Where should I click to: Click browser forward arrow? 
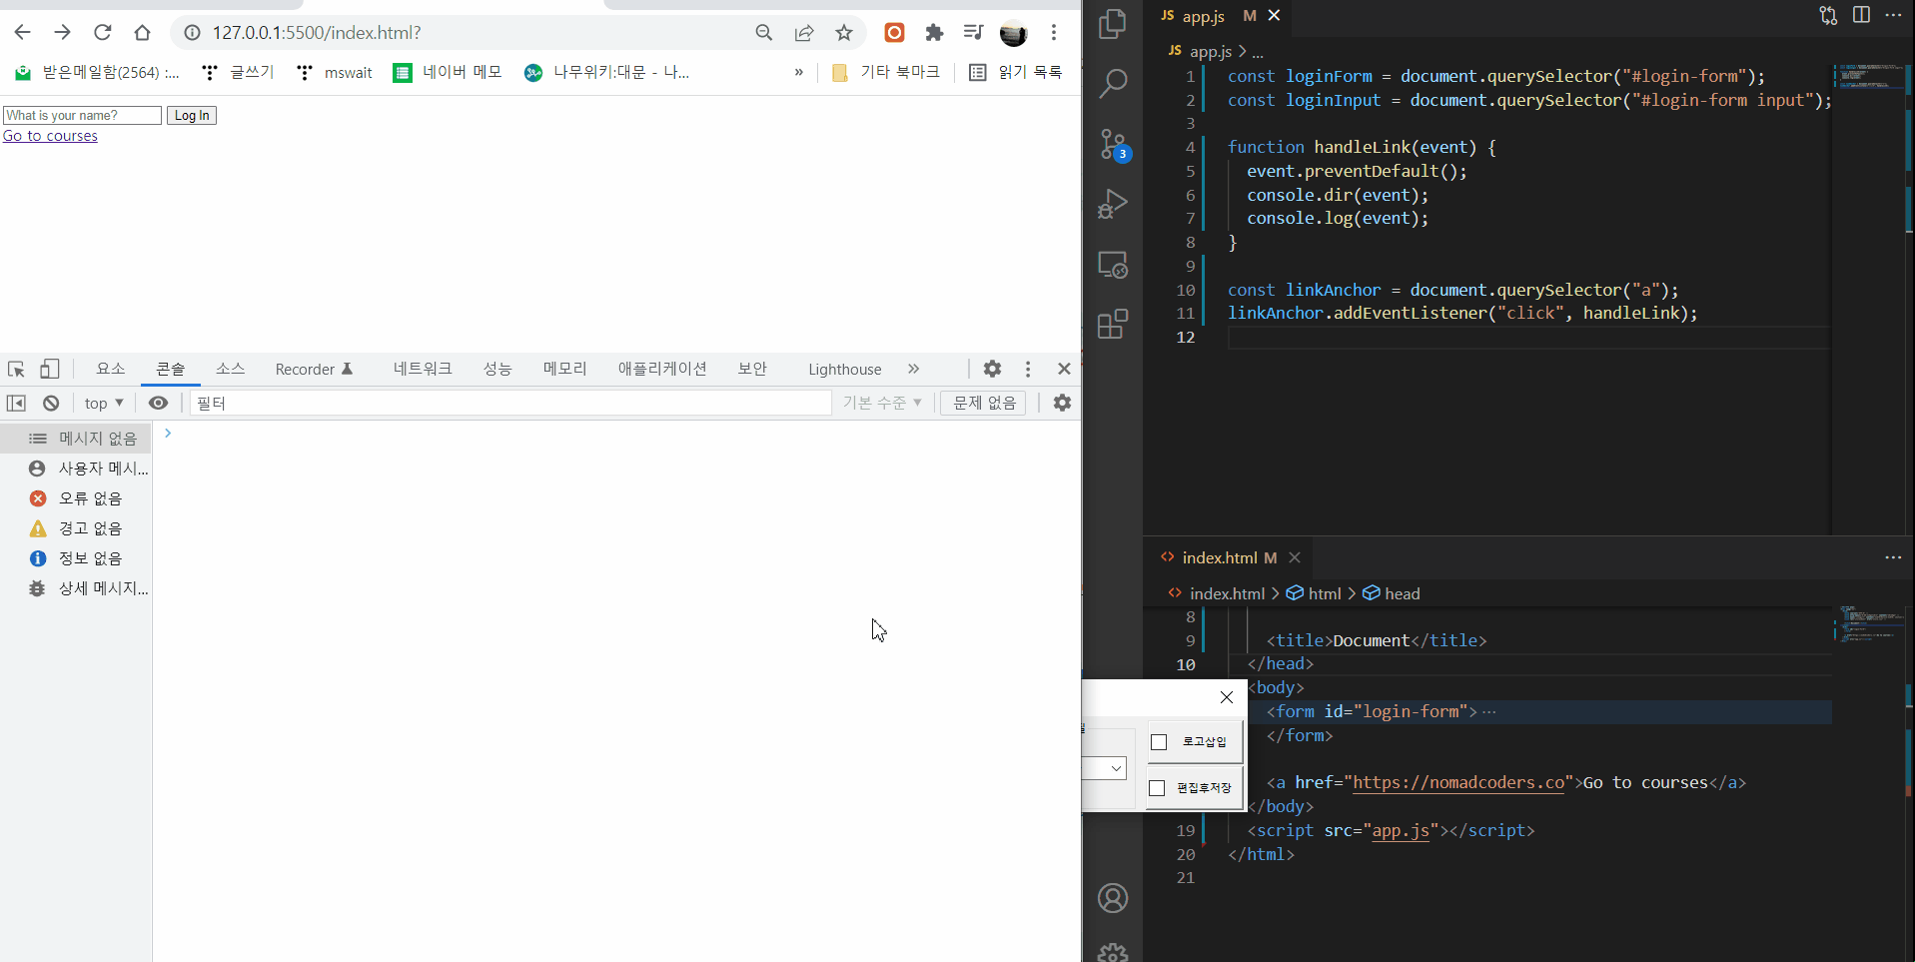tap(62, 33)
